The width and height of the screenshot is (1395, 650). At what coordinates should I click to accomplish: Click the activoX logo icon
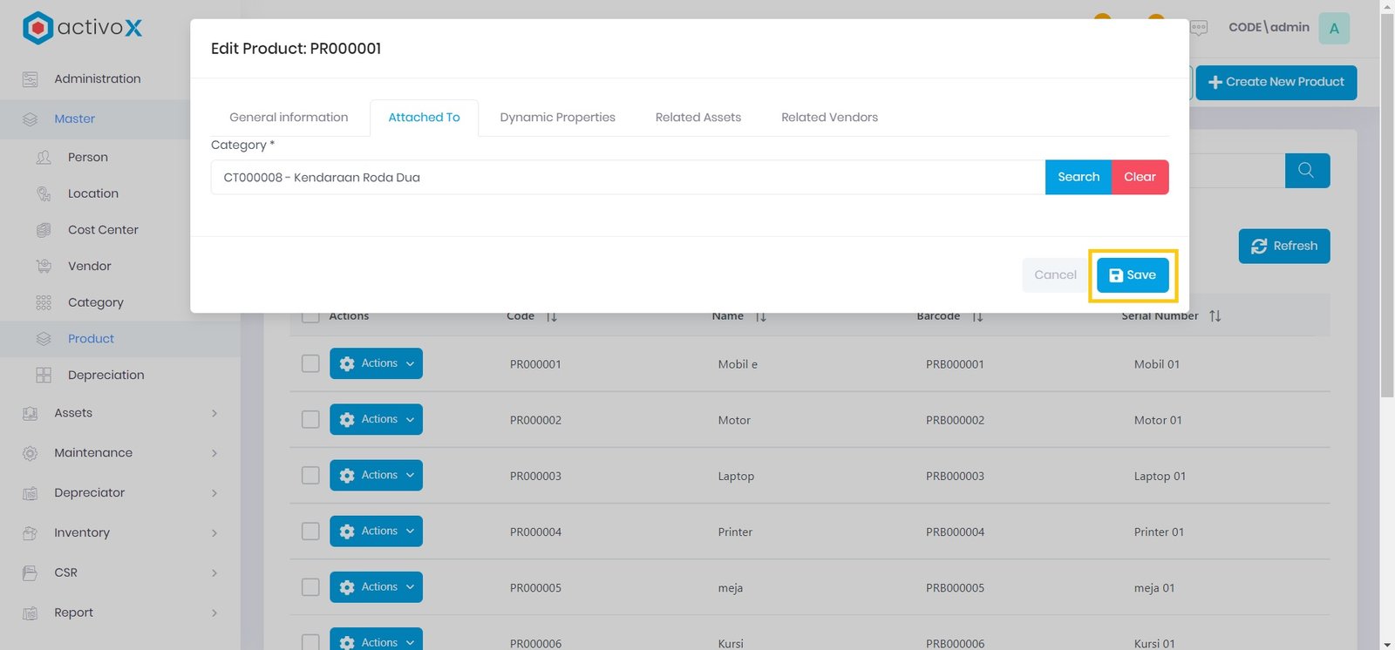37,28
